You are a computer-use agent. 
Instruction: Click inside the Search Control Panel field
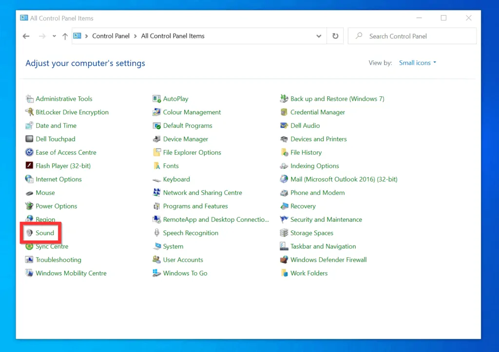(x=412, y=35)
